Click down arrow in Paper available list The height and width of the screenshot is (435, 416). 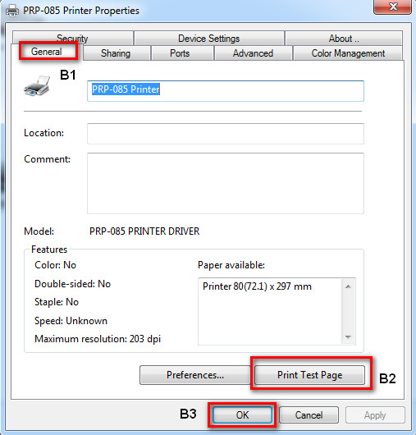349,337
